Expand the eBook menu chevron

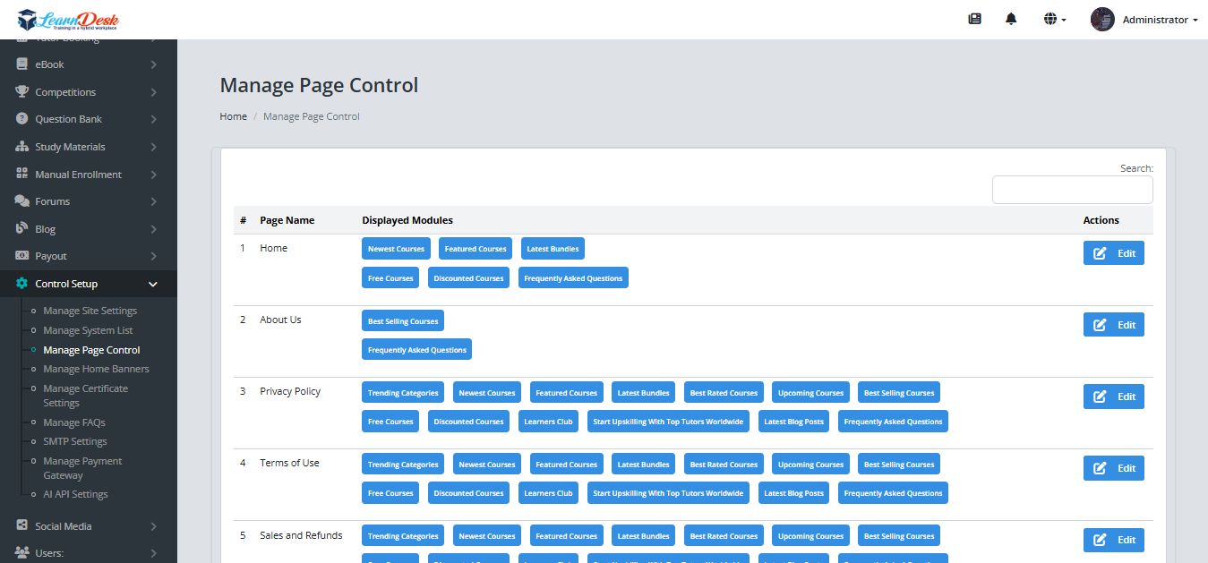154,64
